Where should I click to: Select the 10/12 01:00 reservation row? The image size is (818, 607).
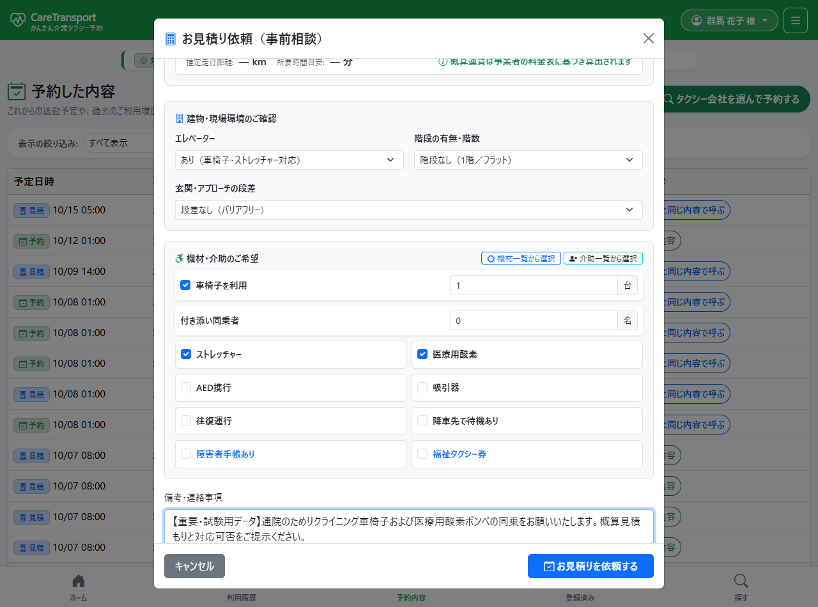pyautogui.click(x=79, y=241)
